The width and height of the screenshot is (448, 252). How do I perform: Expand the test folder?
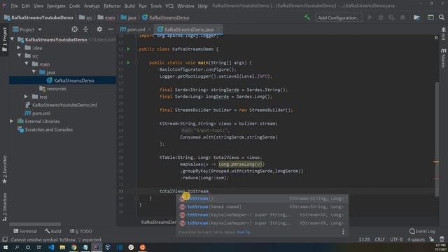coord(26,97)
